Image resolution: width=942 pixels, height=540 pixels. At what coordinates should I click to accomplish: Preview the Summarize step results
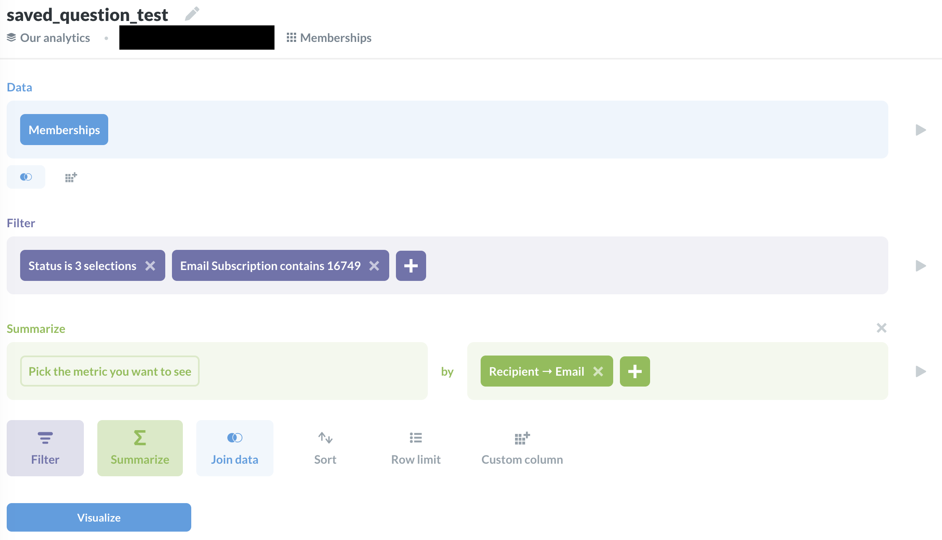pos(921,371)
